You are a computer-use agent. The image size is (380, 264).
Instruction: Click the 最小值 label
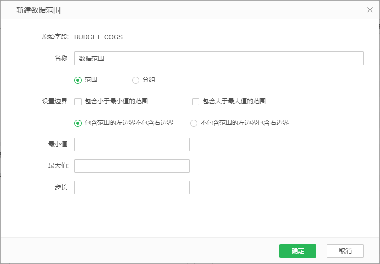coord(58,144)
